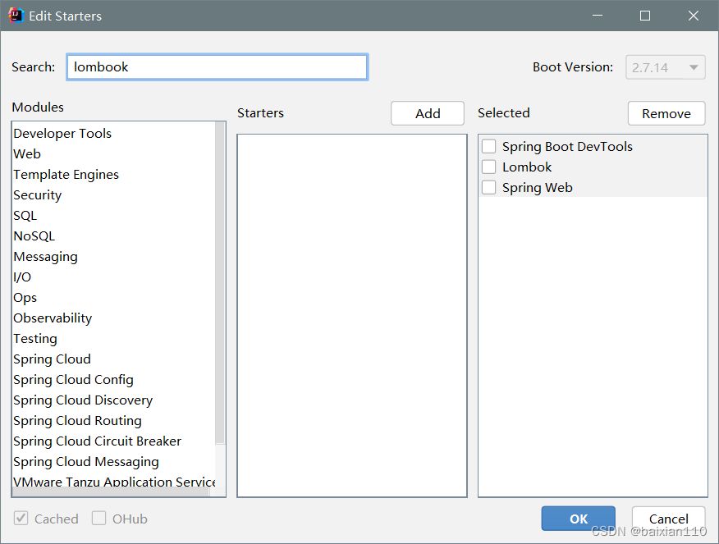The height and width of the screenshot is (544, 719).
Task: Check the Spring Boot DevTools checkbox
Action: [x=489, y=147]
